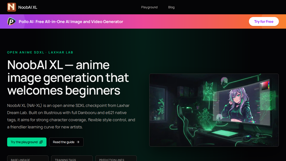This screenshot has width=286, height=161.
Task: Click the OPEN ANIME SDXL · LAXHAR LAB label
Action: [40, 52]
